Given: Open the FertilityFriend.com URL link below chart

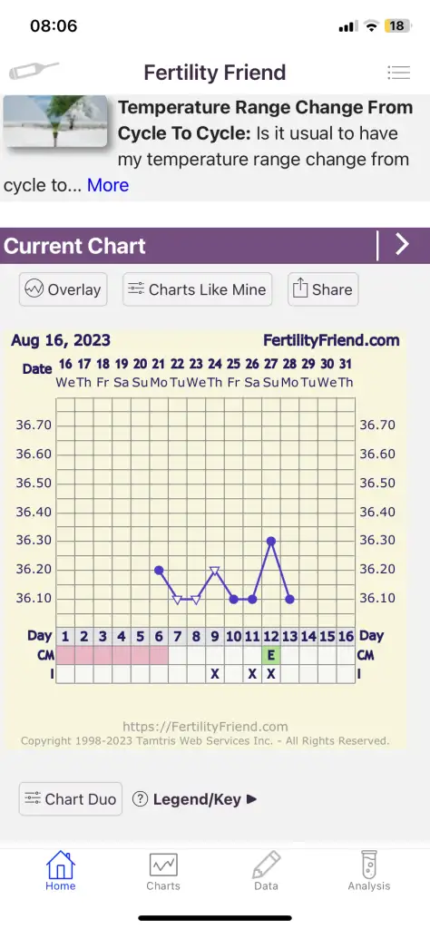Looking at the screenshot, I should tap(206, 727).
